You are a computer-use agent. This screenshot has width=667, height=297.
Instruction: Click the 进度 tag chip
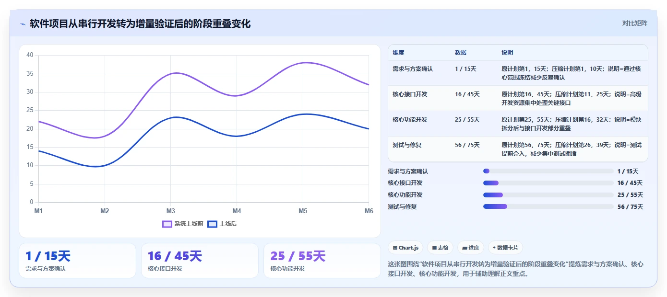pyautogui.click(x=471, y=248)
